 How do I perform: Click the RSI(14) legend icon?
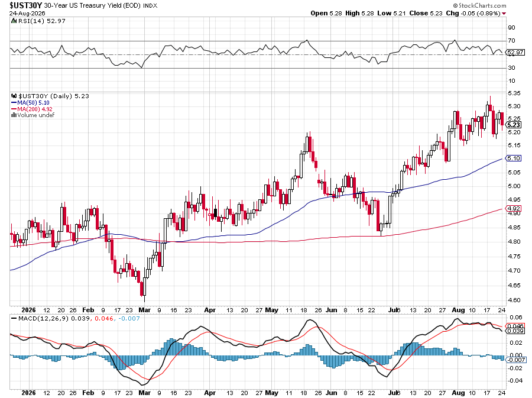(x=14, y=21)
